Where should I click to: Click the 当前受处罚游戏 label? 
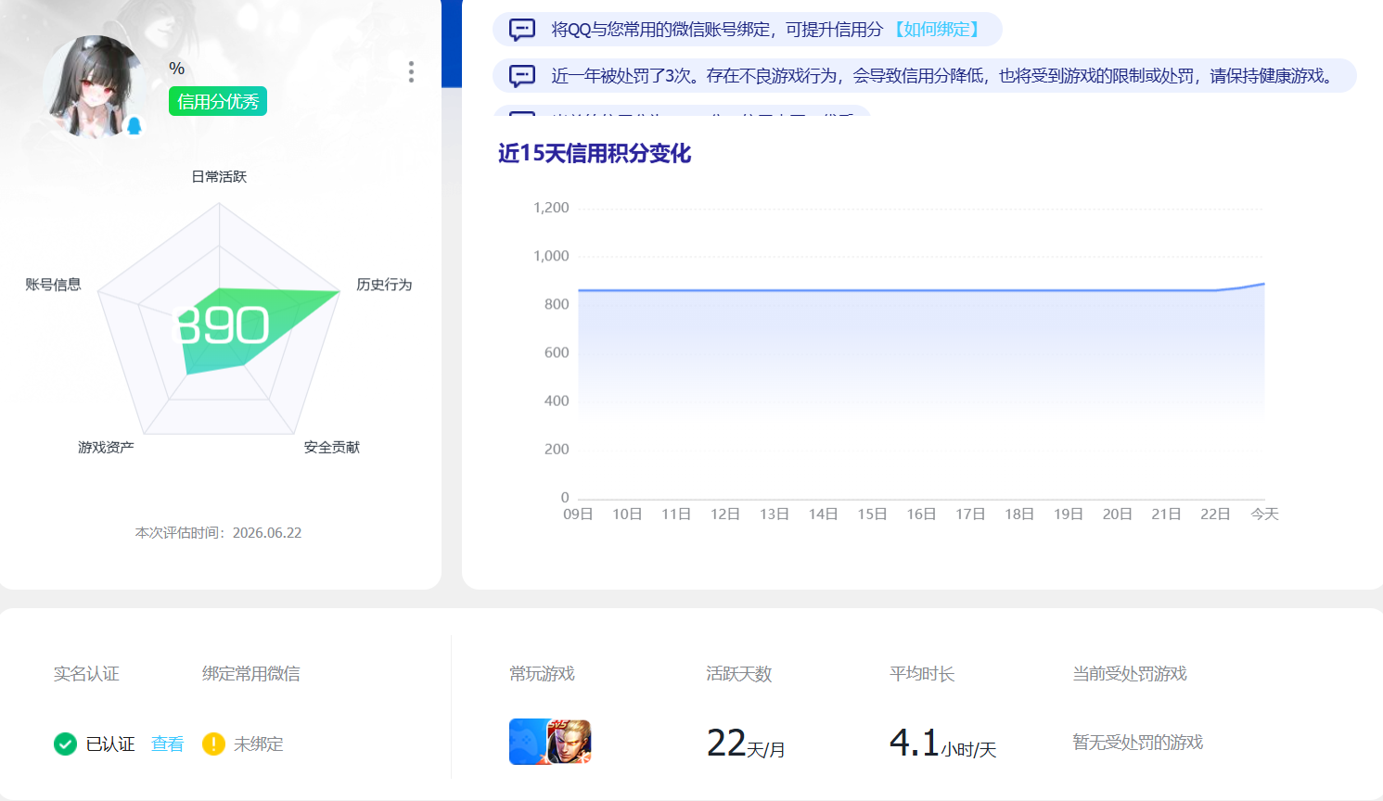coord(1130,674)
